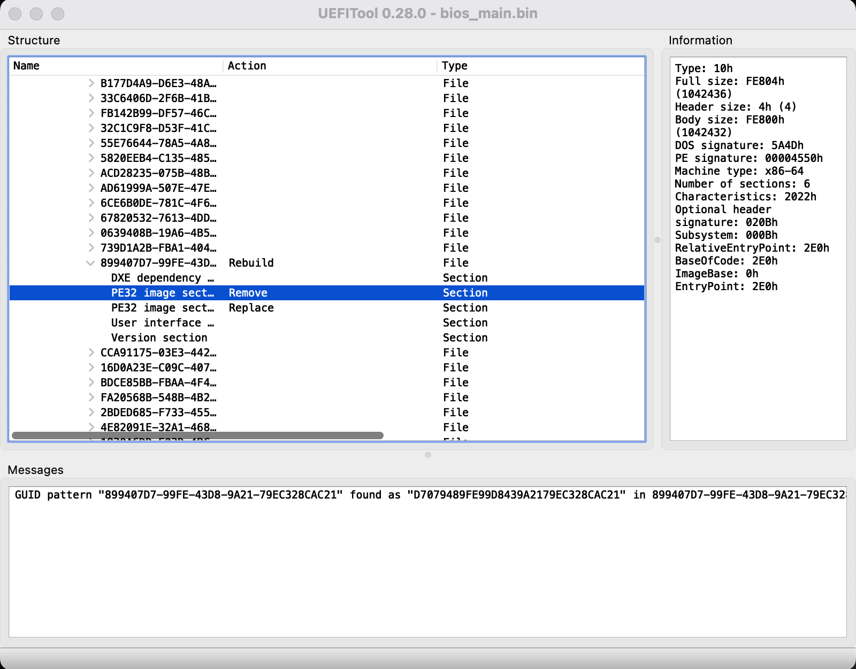Select the Version section row
Viewport: 856px width, 669px height.
pyautogui.click(x=327, y=338)
